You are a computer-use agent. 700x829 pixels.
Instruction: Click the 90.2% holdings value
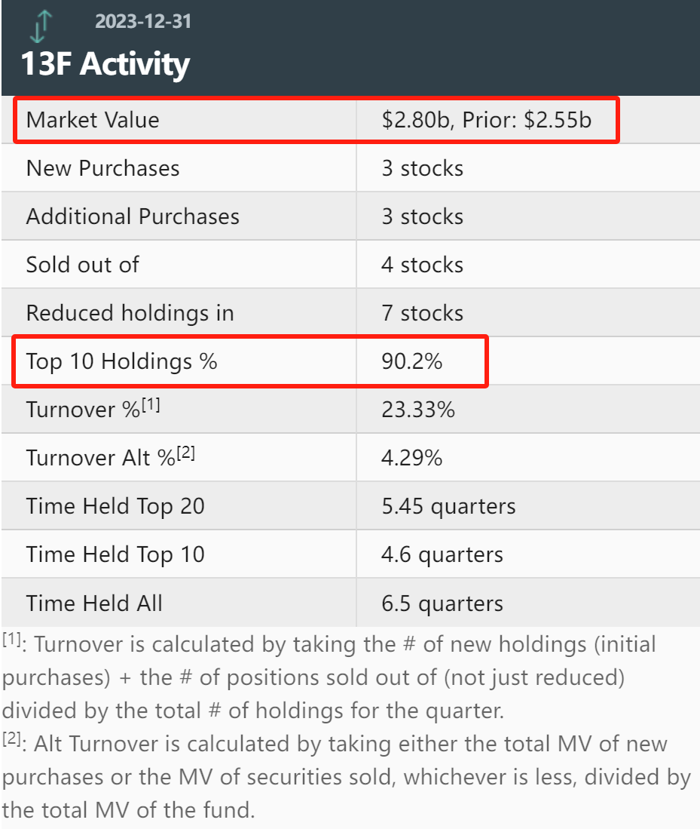pyautogui.click(x=412, y=361)
